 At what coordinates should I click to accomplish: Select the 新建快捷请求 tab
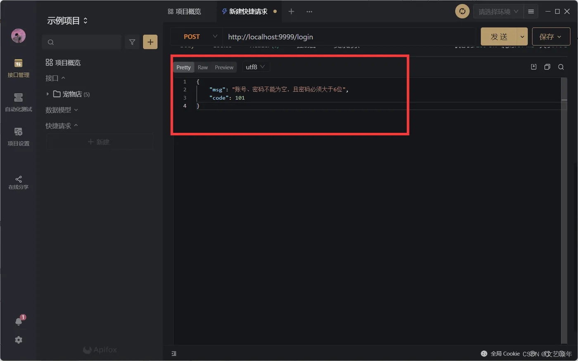tap(249, 12)
